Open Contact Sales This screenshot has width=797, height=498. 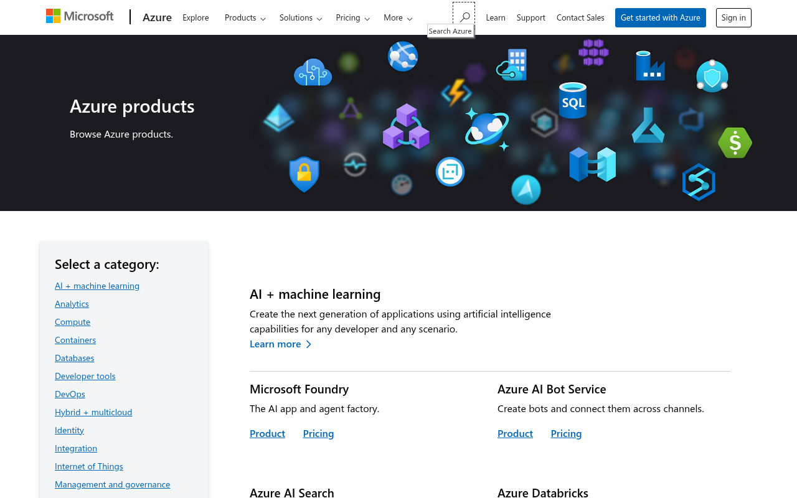click(x=580, y=17)
